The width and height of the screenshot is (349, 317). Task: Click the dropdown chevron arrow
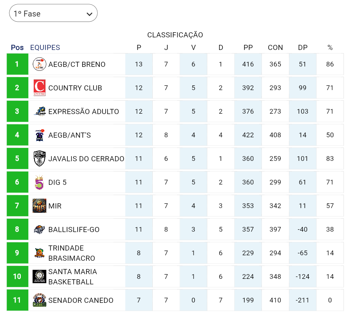(x=90, y=14)
